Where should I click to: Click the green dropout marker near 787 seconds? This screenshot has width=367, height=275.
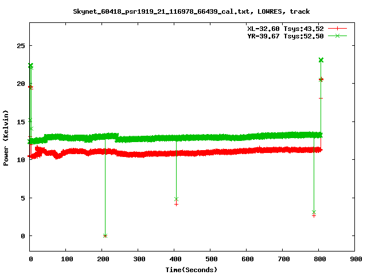pyautogui.click(x=314, y=212)
